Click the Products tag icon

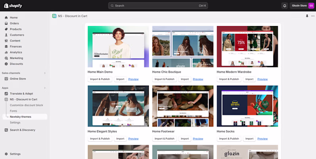(x=6, y=29)
